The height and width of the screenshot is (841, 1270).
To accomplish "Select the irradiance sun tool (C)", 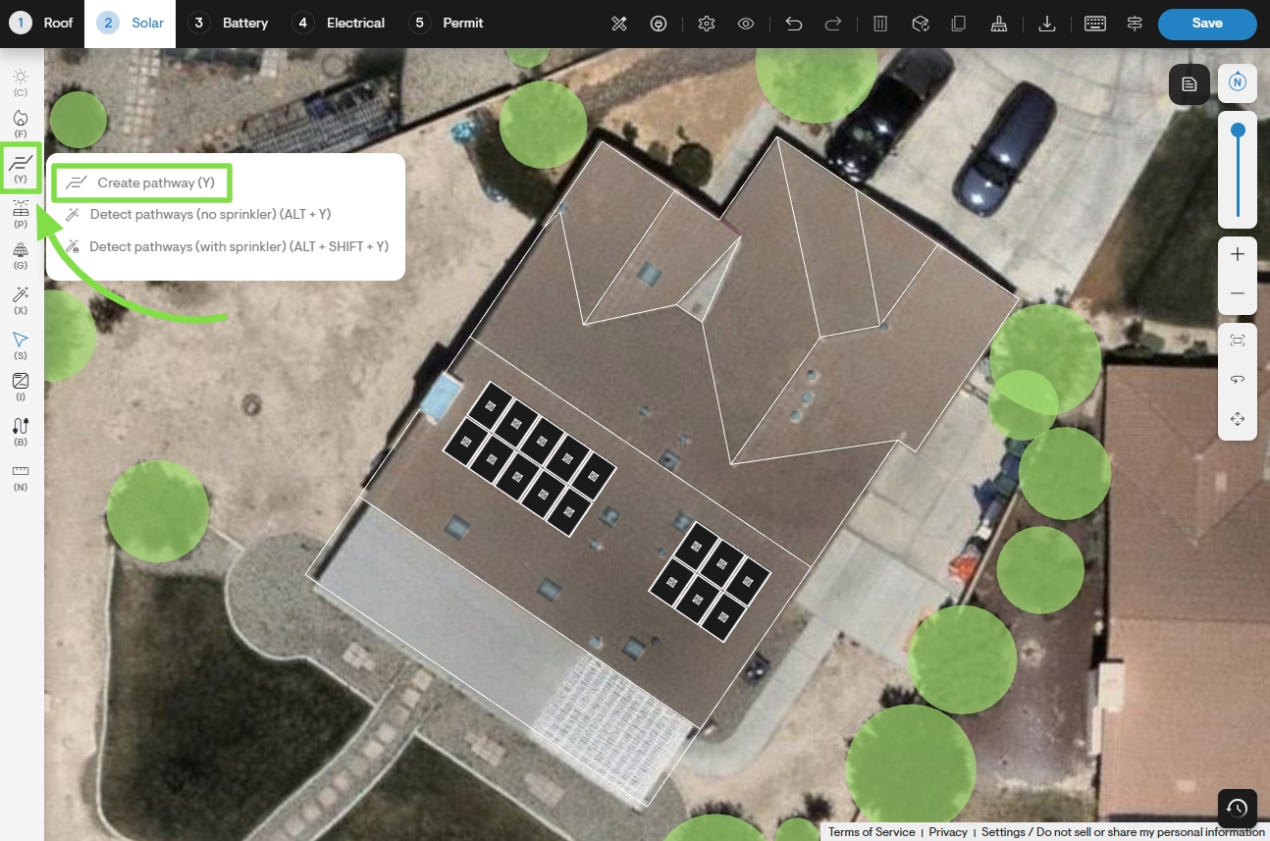I will point(21,82).
